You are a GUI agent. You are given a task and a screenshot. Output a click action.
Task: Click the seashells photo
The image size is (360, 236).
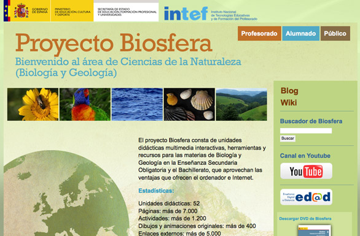click(x=189, y=104)
